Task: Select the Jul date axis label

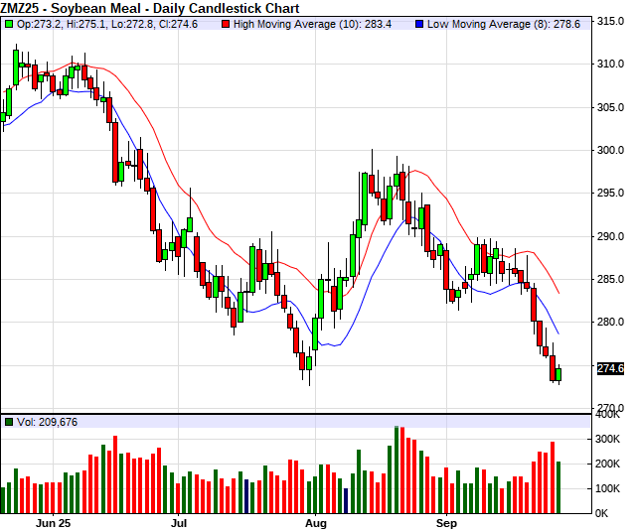Action: [180, 521]
